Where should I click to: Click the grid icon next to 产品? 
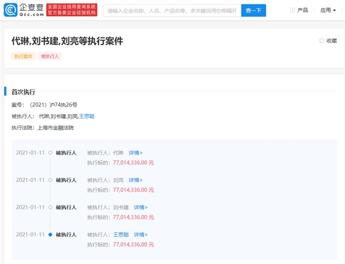[x=292, y=10]
